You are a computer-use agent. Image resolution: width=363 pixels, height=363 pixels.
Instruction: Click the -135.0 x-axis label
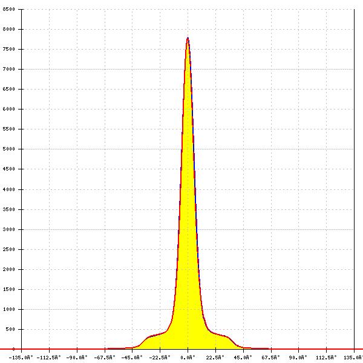pos(21,358)
